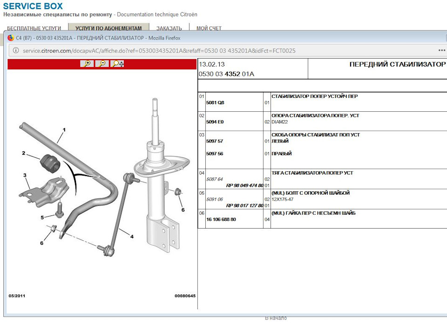Click replacement part RP 98 017 127 80
Viewport: 447px width, 324px height.
(244, 205)
